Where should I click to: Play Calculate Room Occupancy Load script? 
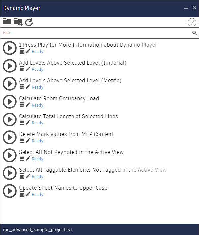[10, 102]
